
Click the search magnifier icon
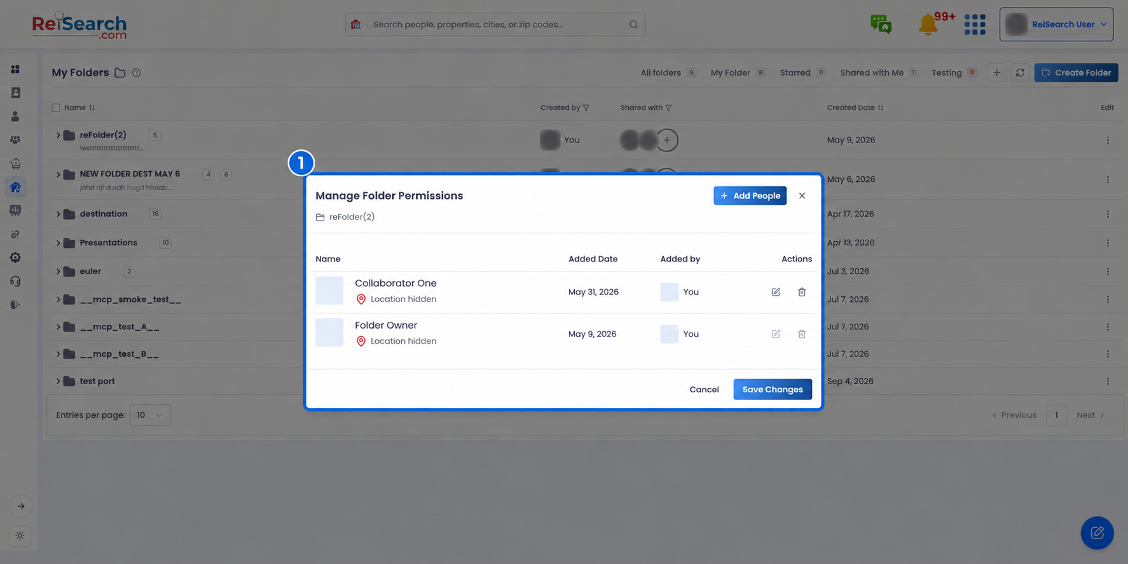point(633,24)
